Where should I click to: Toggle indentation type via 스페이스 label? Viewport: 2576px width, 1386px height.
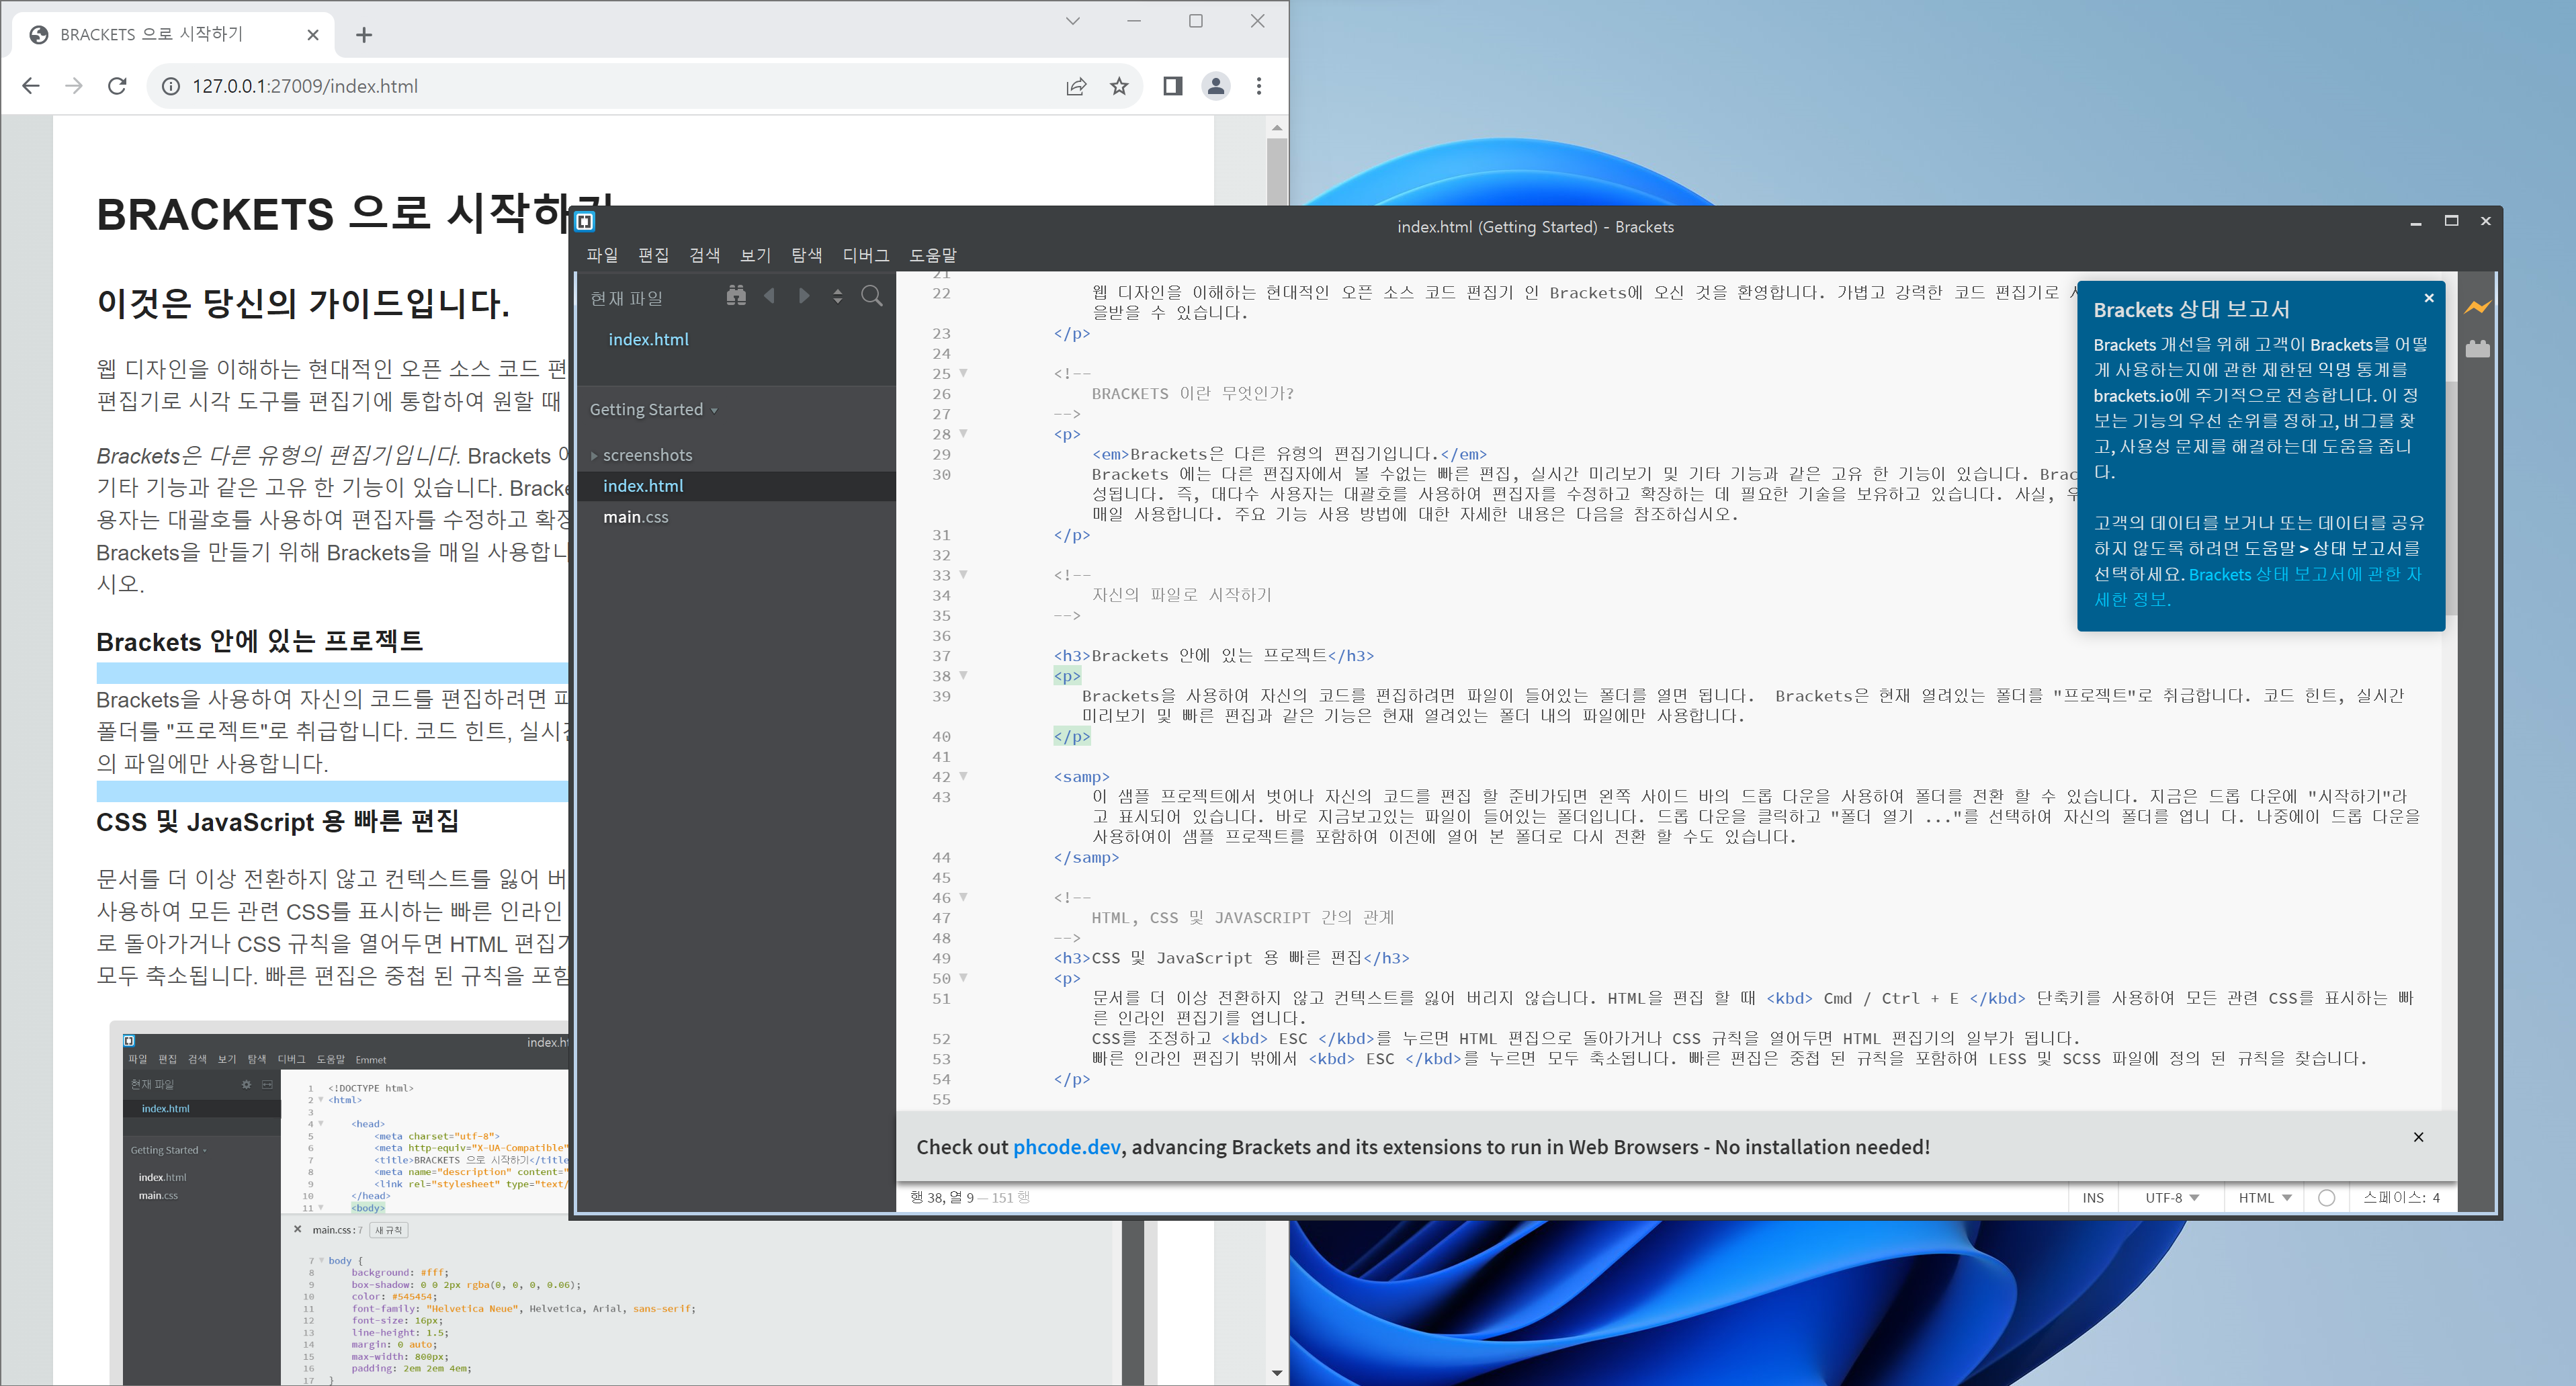click(2391, 1198)
